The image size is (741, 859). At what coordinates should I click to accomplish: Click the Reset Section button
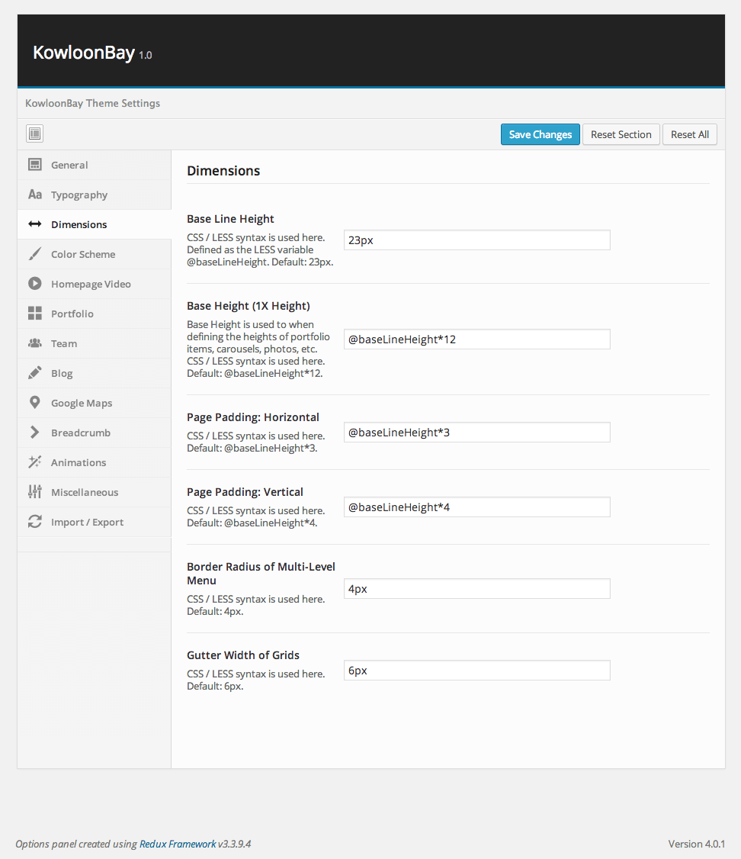[621, 134]
